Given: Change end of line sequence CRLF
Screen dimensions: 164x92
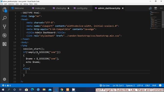Looking at the screenshot, I should (147, 86).
